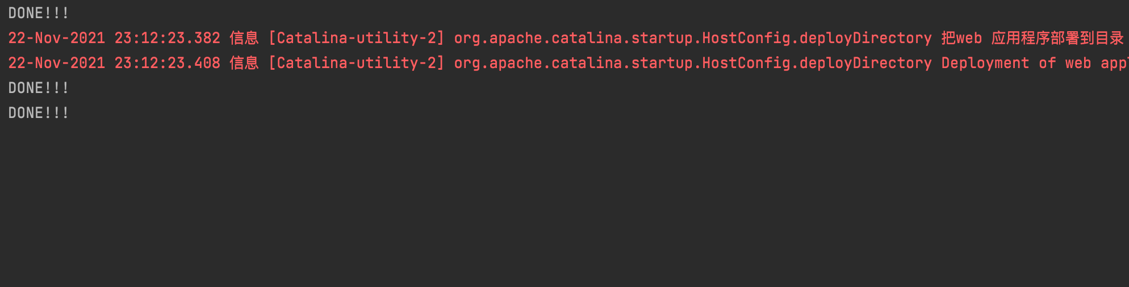Viewport: 1129px width, 287px height.
Task: Click the HostConfig.deployDirectory class path in the 23:12:23.408 entry
Action: coord(693,63)
